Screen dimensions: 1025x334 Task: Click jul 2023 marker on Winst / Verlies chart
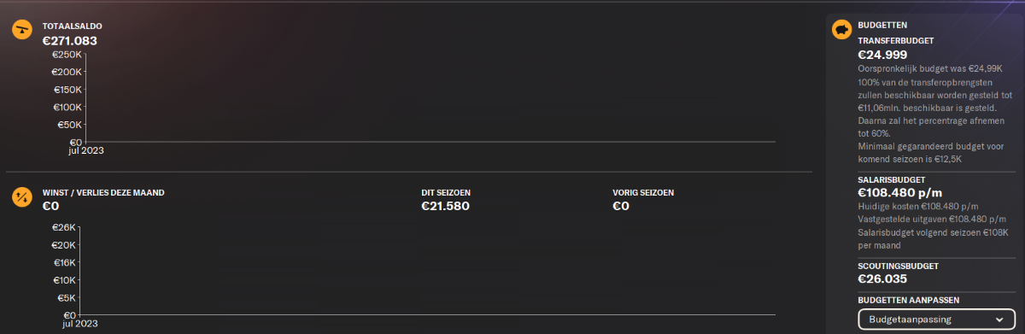click(x=80, y=325)
